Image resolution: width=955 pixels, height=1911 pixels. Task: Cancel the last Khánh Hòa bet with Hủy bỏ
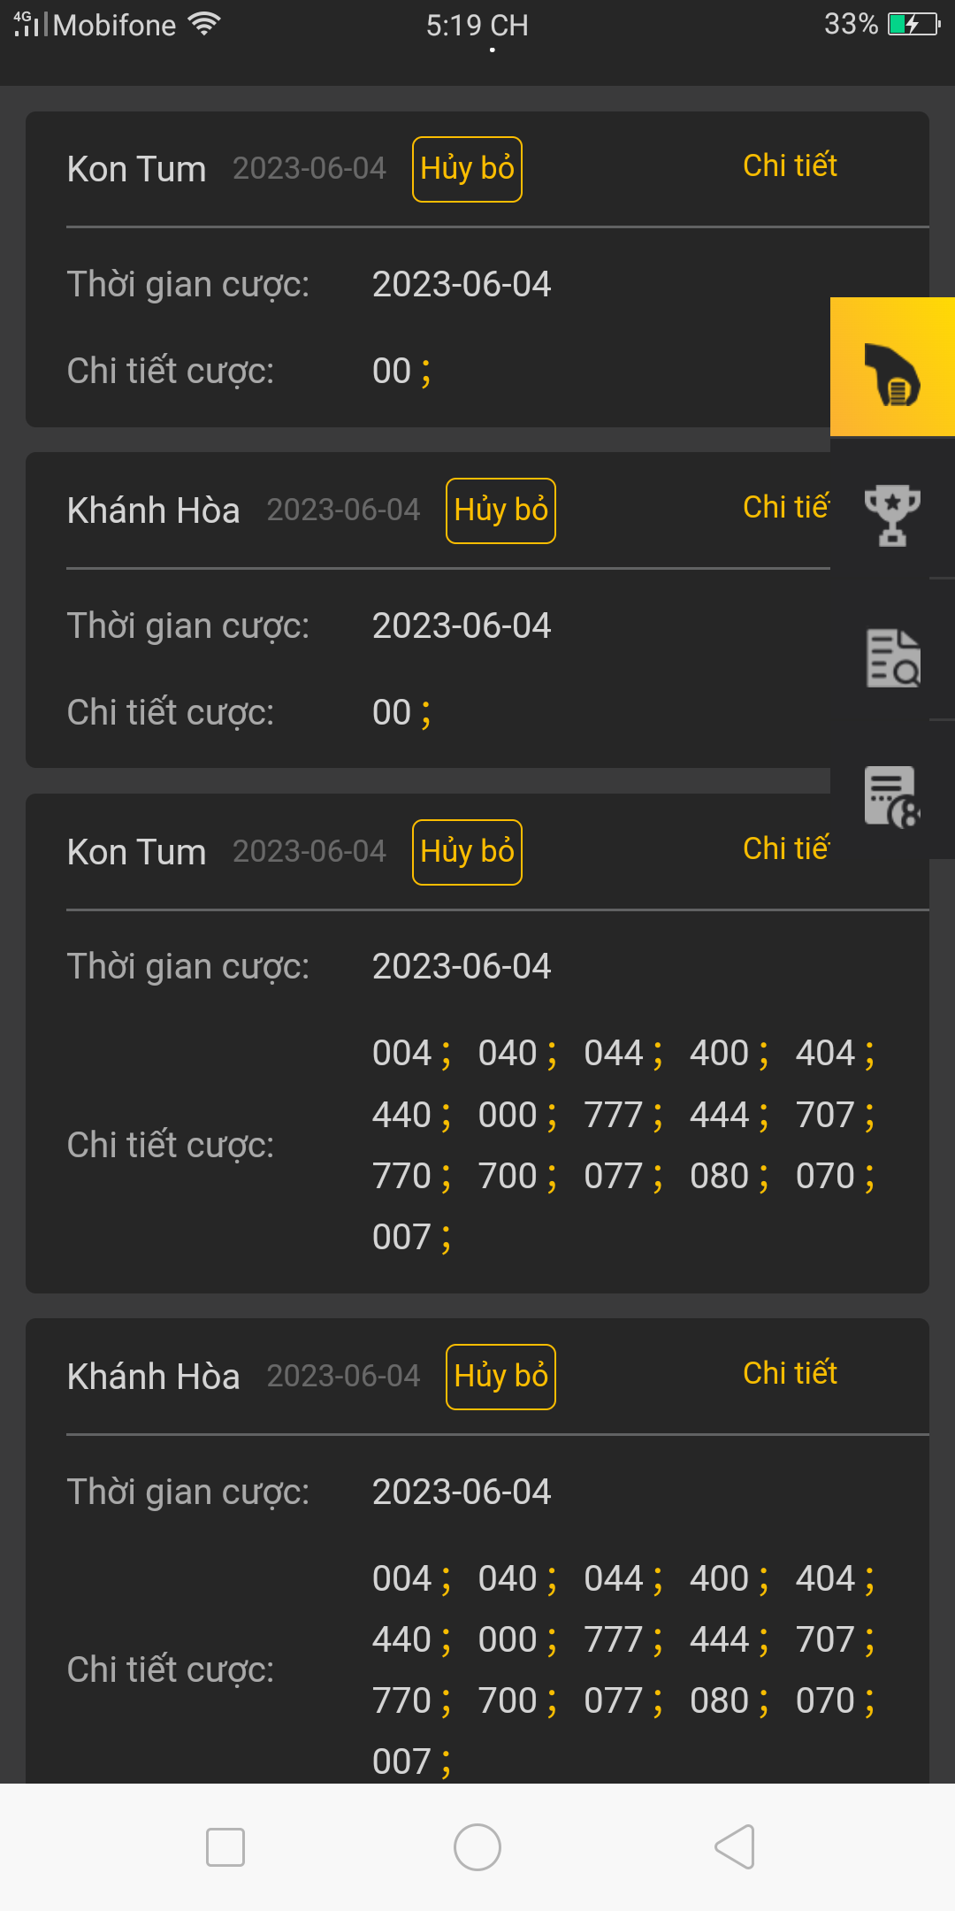(x=500, y=1377)
